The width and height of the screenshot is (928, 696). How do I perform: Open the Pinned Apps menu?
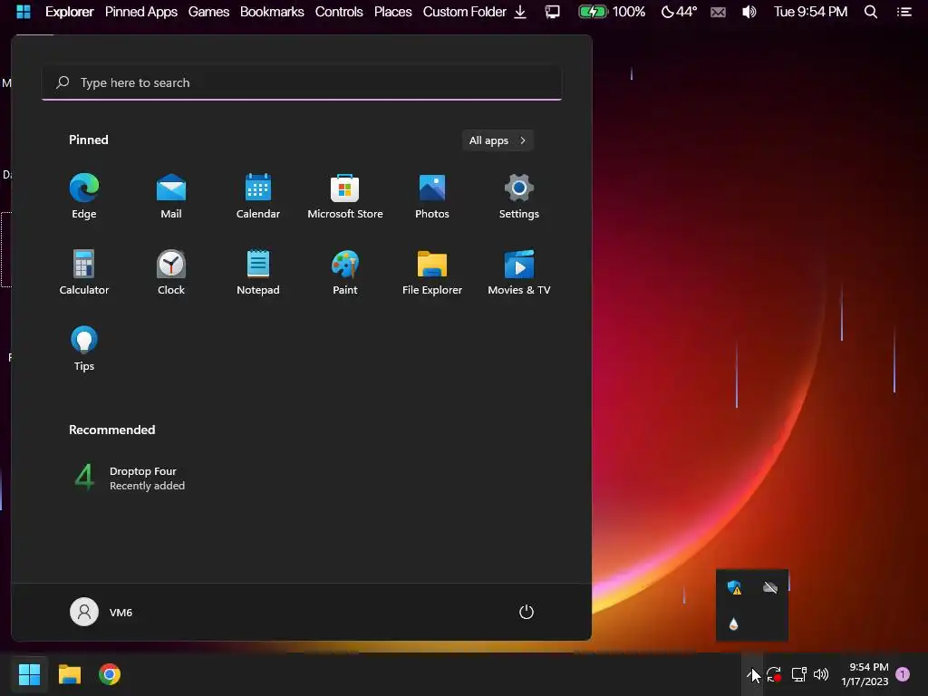click(x=140, y=12)
